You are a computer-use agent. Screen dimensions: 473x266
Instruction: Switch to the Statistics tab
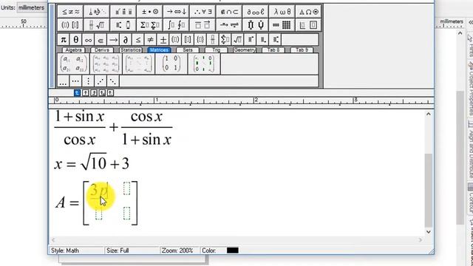tap(131, 50)
